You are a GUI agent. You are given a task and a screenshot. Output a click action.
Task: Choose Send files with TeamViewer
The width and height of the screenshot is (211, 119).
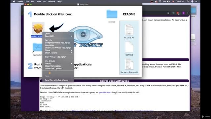[x=58, y=80]
